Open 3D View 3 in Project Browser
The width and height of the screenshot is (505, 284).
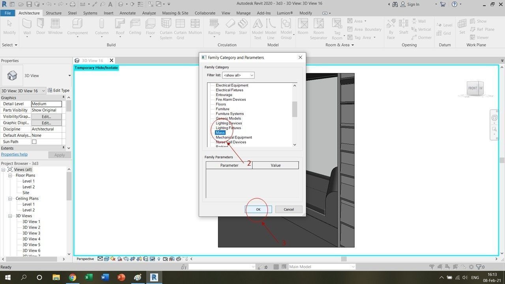click(31, 233)
